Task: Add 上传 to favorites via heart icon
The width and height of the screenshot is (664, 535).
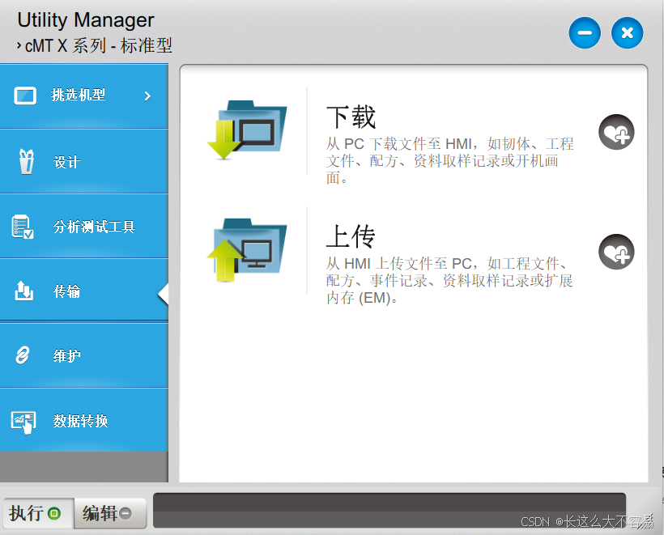Action: [616, 252]
